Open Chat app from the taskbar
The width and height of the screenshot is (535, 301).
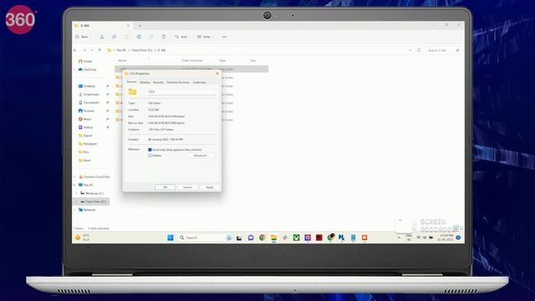coord(251,237)
